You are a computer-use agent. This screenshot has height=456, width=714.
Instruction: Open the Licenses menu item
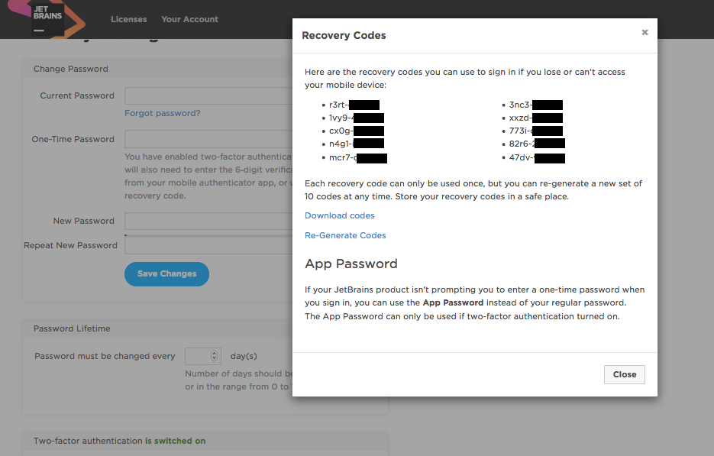(x=128, y=19)
